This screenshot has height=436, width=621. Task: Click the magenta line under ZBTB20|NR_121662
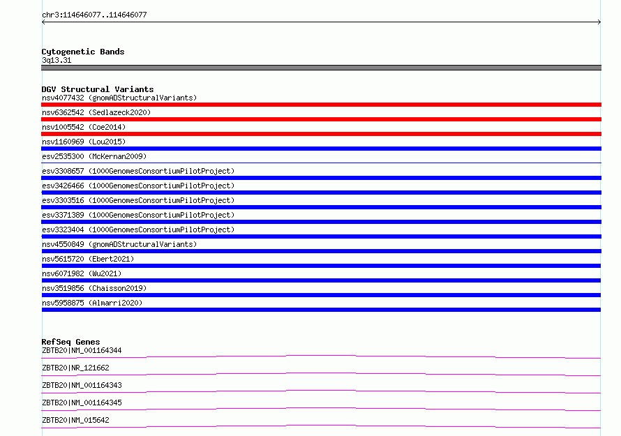coord(321,374)
